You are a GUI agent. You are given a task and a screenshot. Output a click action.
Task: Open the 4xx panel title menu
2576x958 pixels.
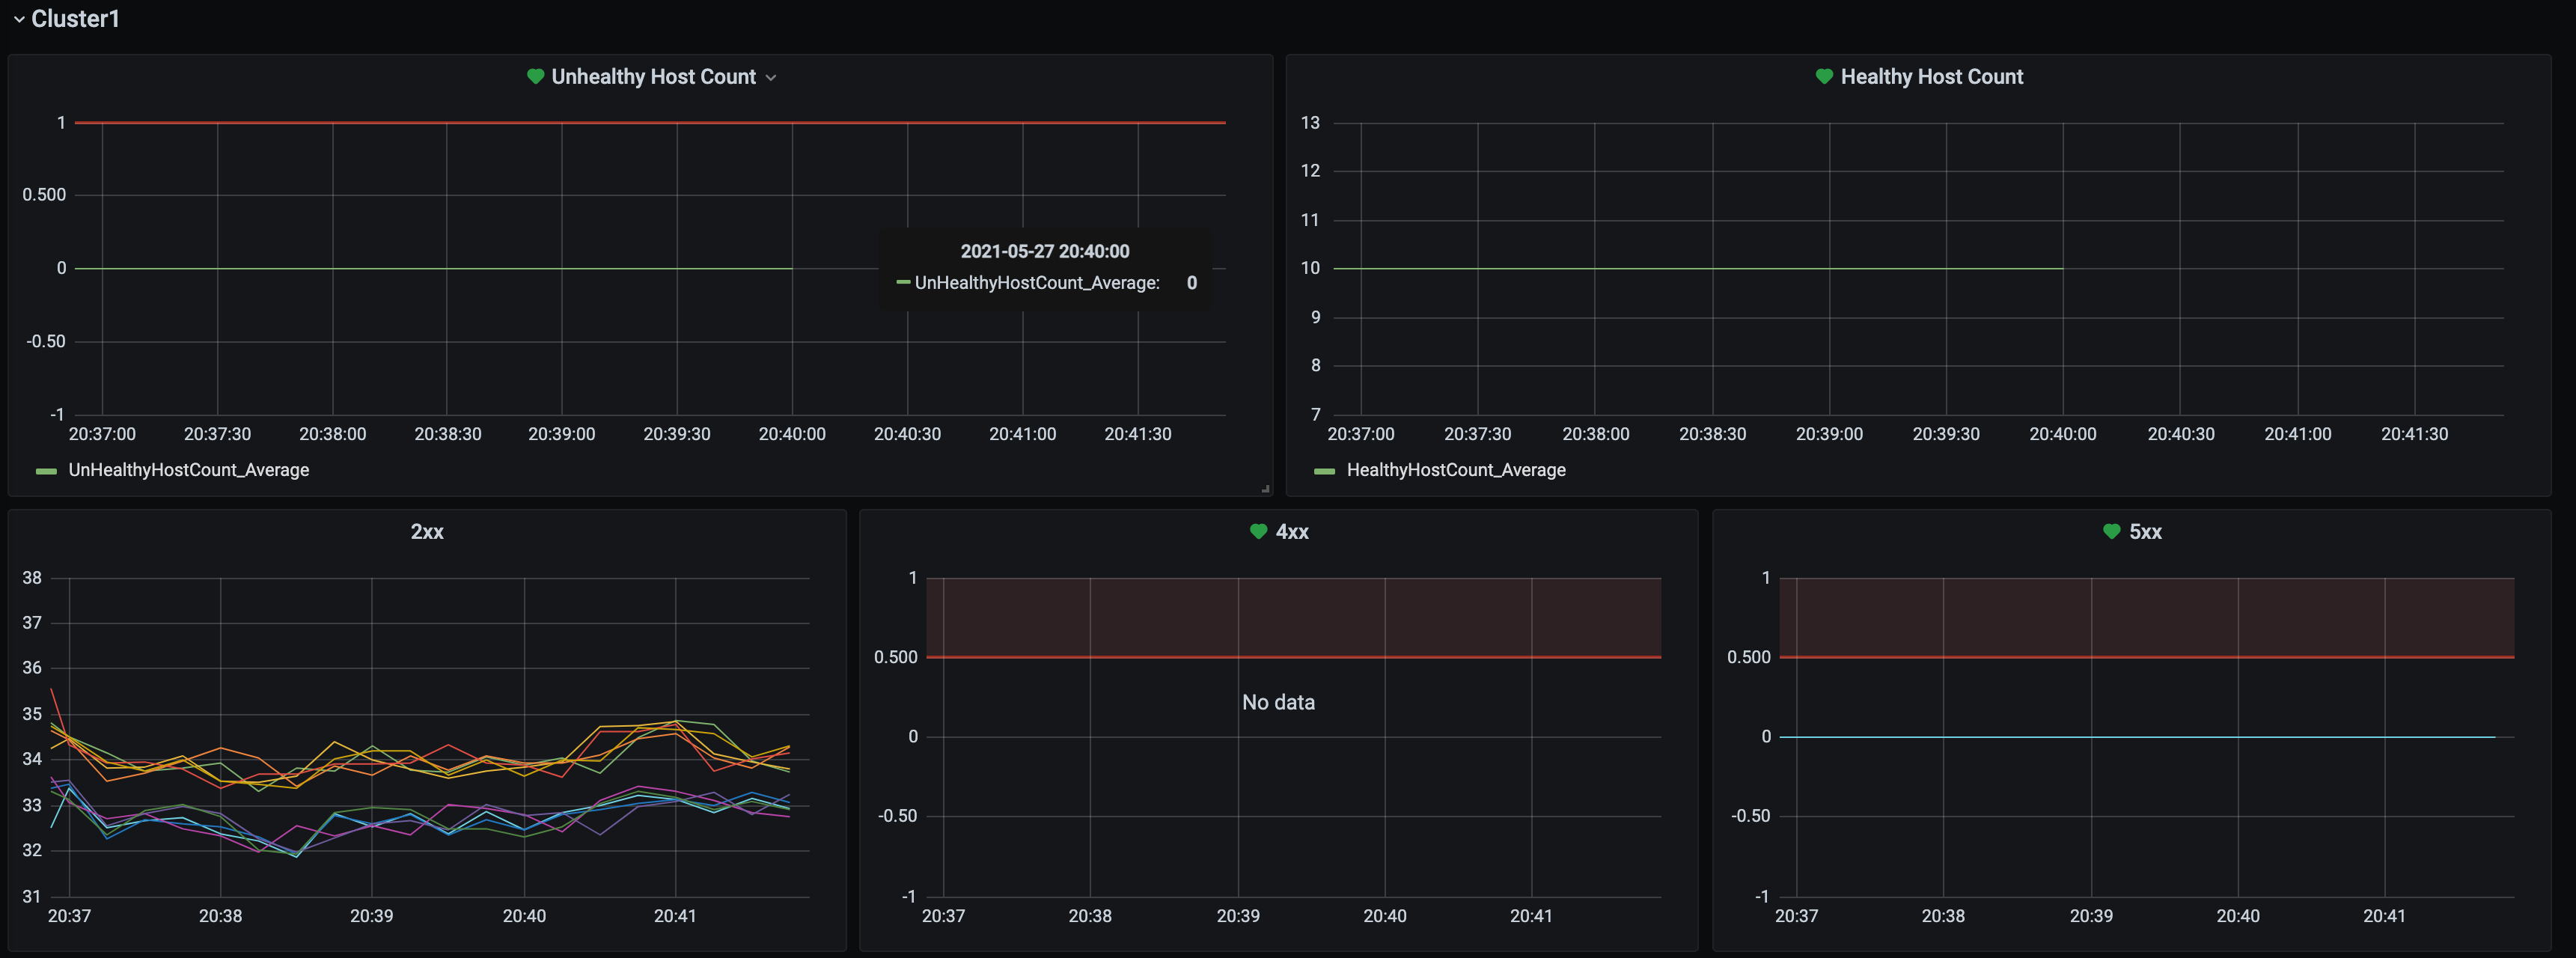[1291, 532]
